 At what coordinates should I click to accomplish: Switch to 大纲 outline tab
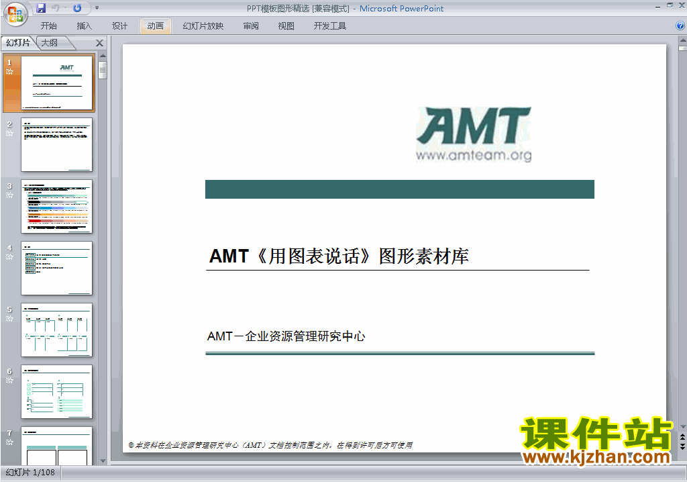click(50, 42)
